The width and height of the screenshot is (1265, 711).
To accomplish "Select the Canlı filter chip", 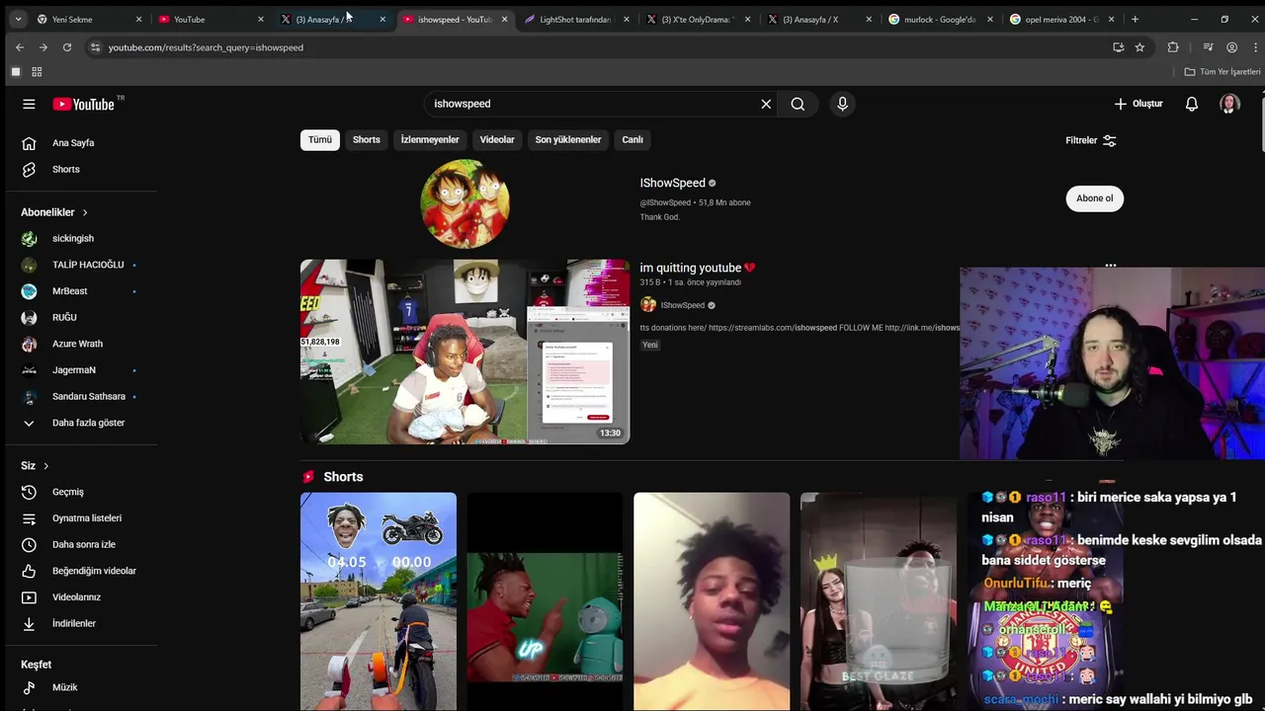I will [x=632, y=140].
